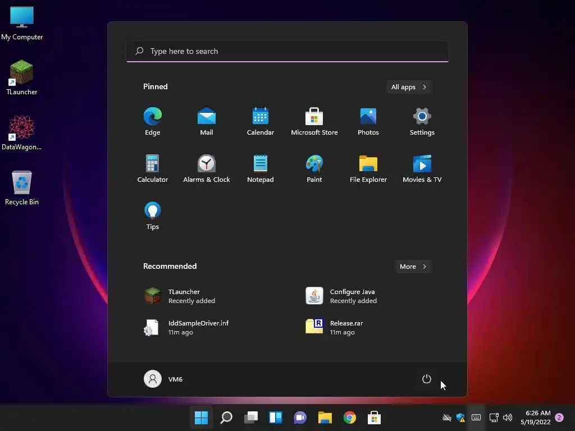575x431 pixels.
Task: Open the Widgets taskbar icon
Action: point(276,418)
